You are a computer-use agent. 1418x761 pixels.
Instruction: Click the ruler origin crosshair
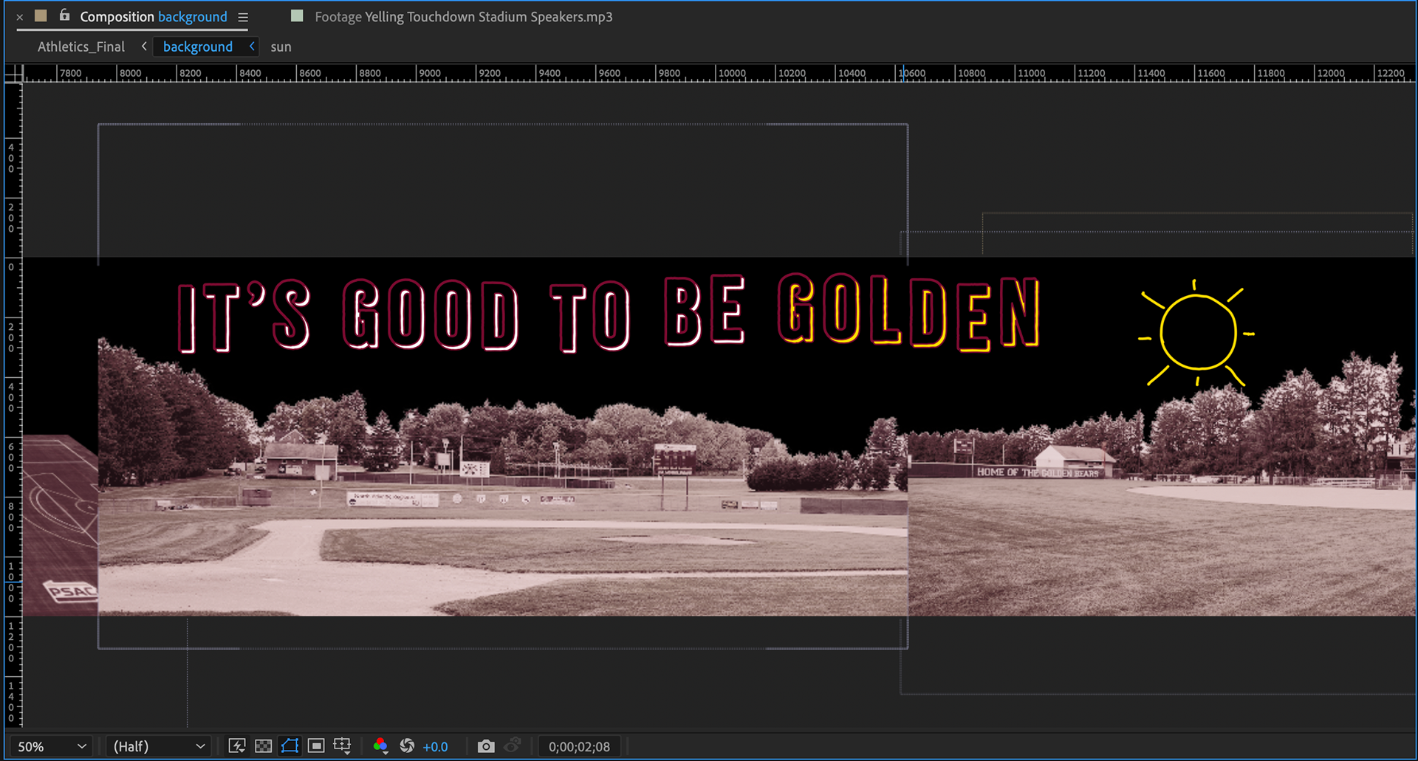coord(13,73)
